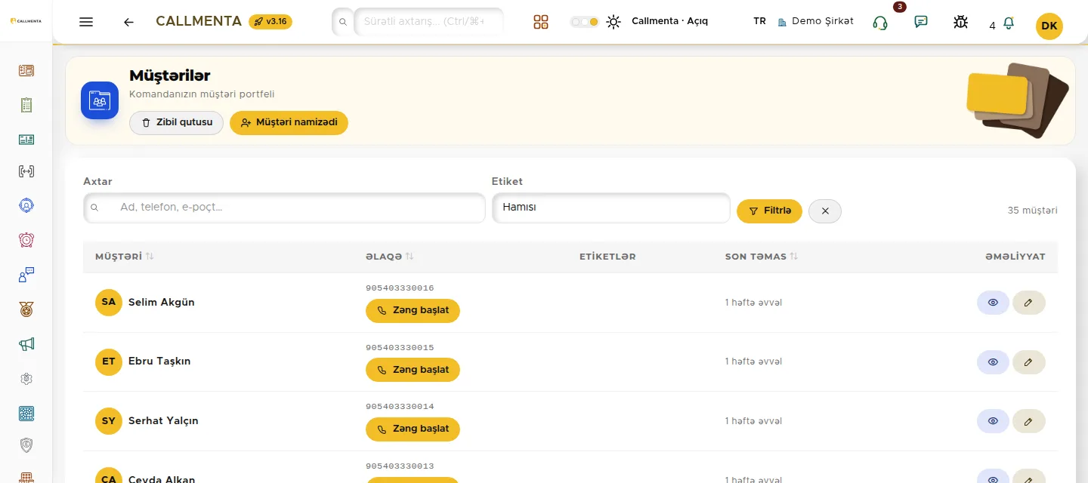Image resolution: width=1088 pixels, height=483 pixels.
Task: Edit Selim Akgün with the pencil icon
Action: click(x=1028, y=303)
